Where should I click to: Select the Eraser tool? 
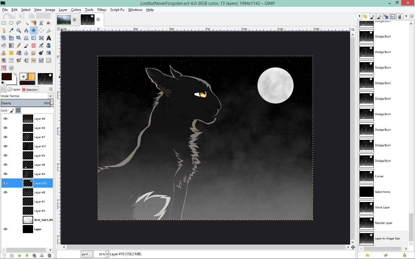pos(34,45)
